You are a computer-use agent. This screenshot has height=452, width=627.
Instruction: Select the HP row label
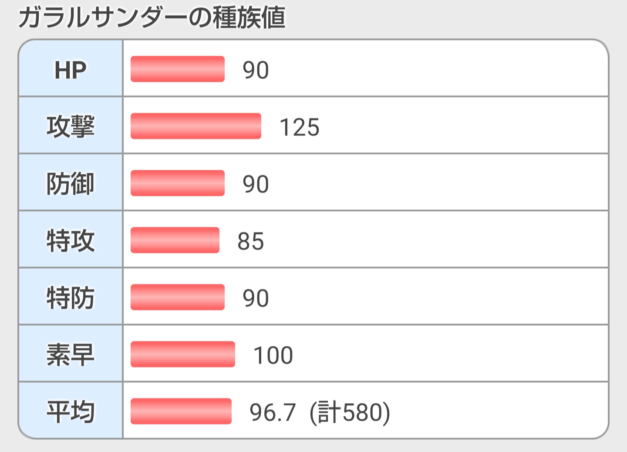71,70
